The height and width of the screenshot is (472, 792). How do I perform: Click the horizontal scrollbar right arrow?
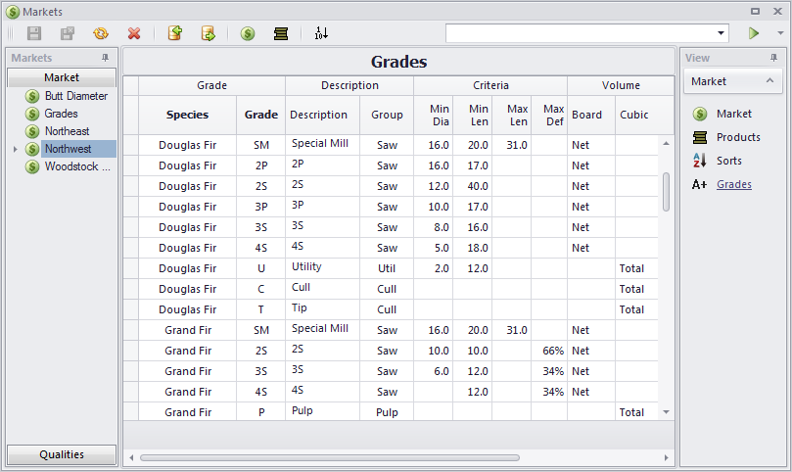(667, 458)
